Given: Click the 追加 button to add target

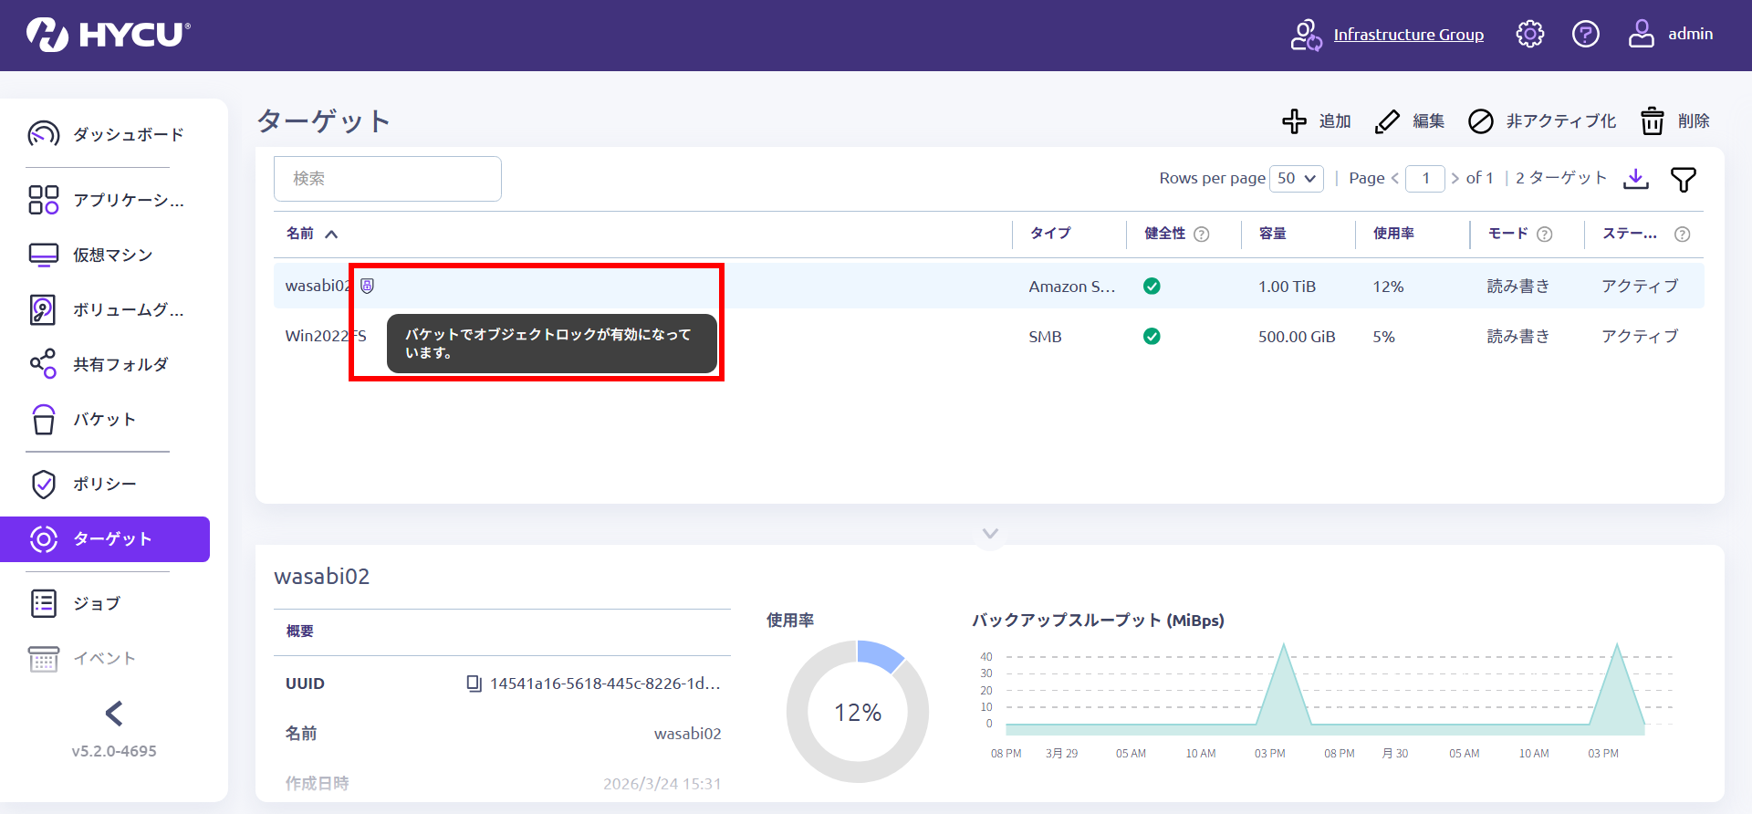Looking at the screenshot, I should [1317, 121].
